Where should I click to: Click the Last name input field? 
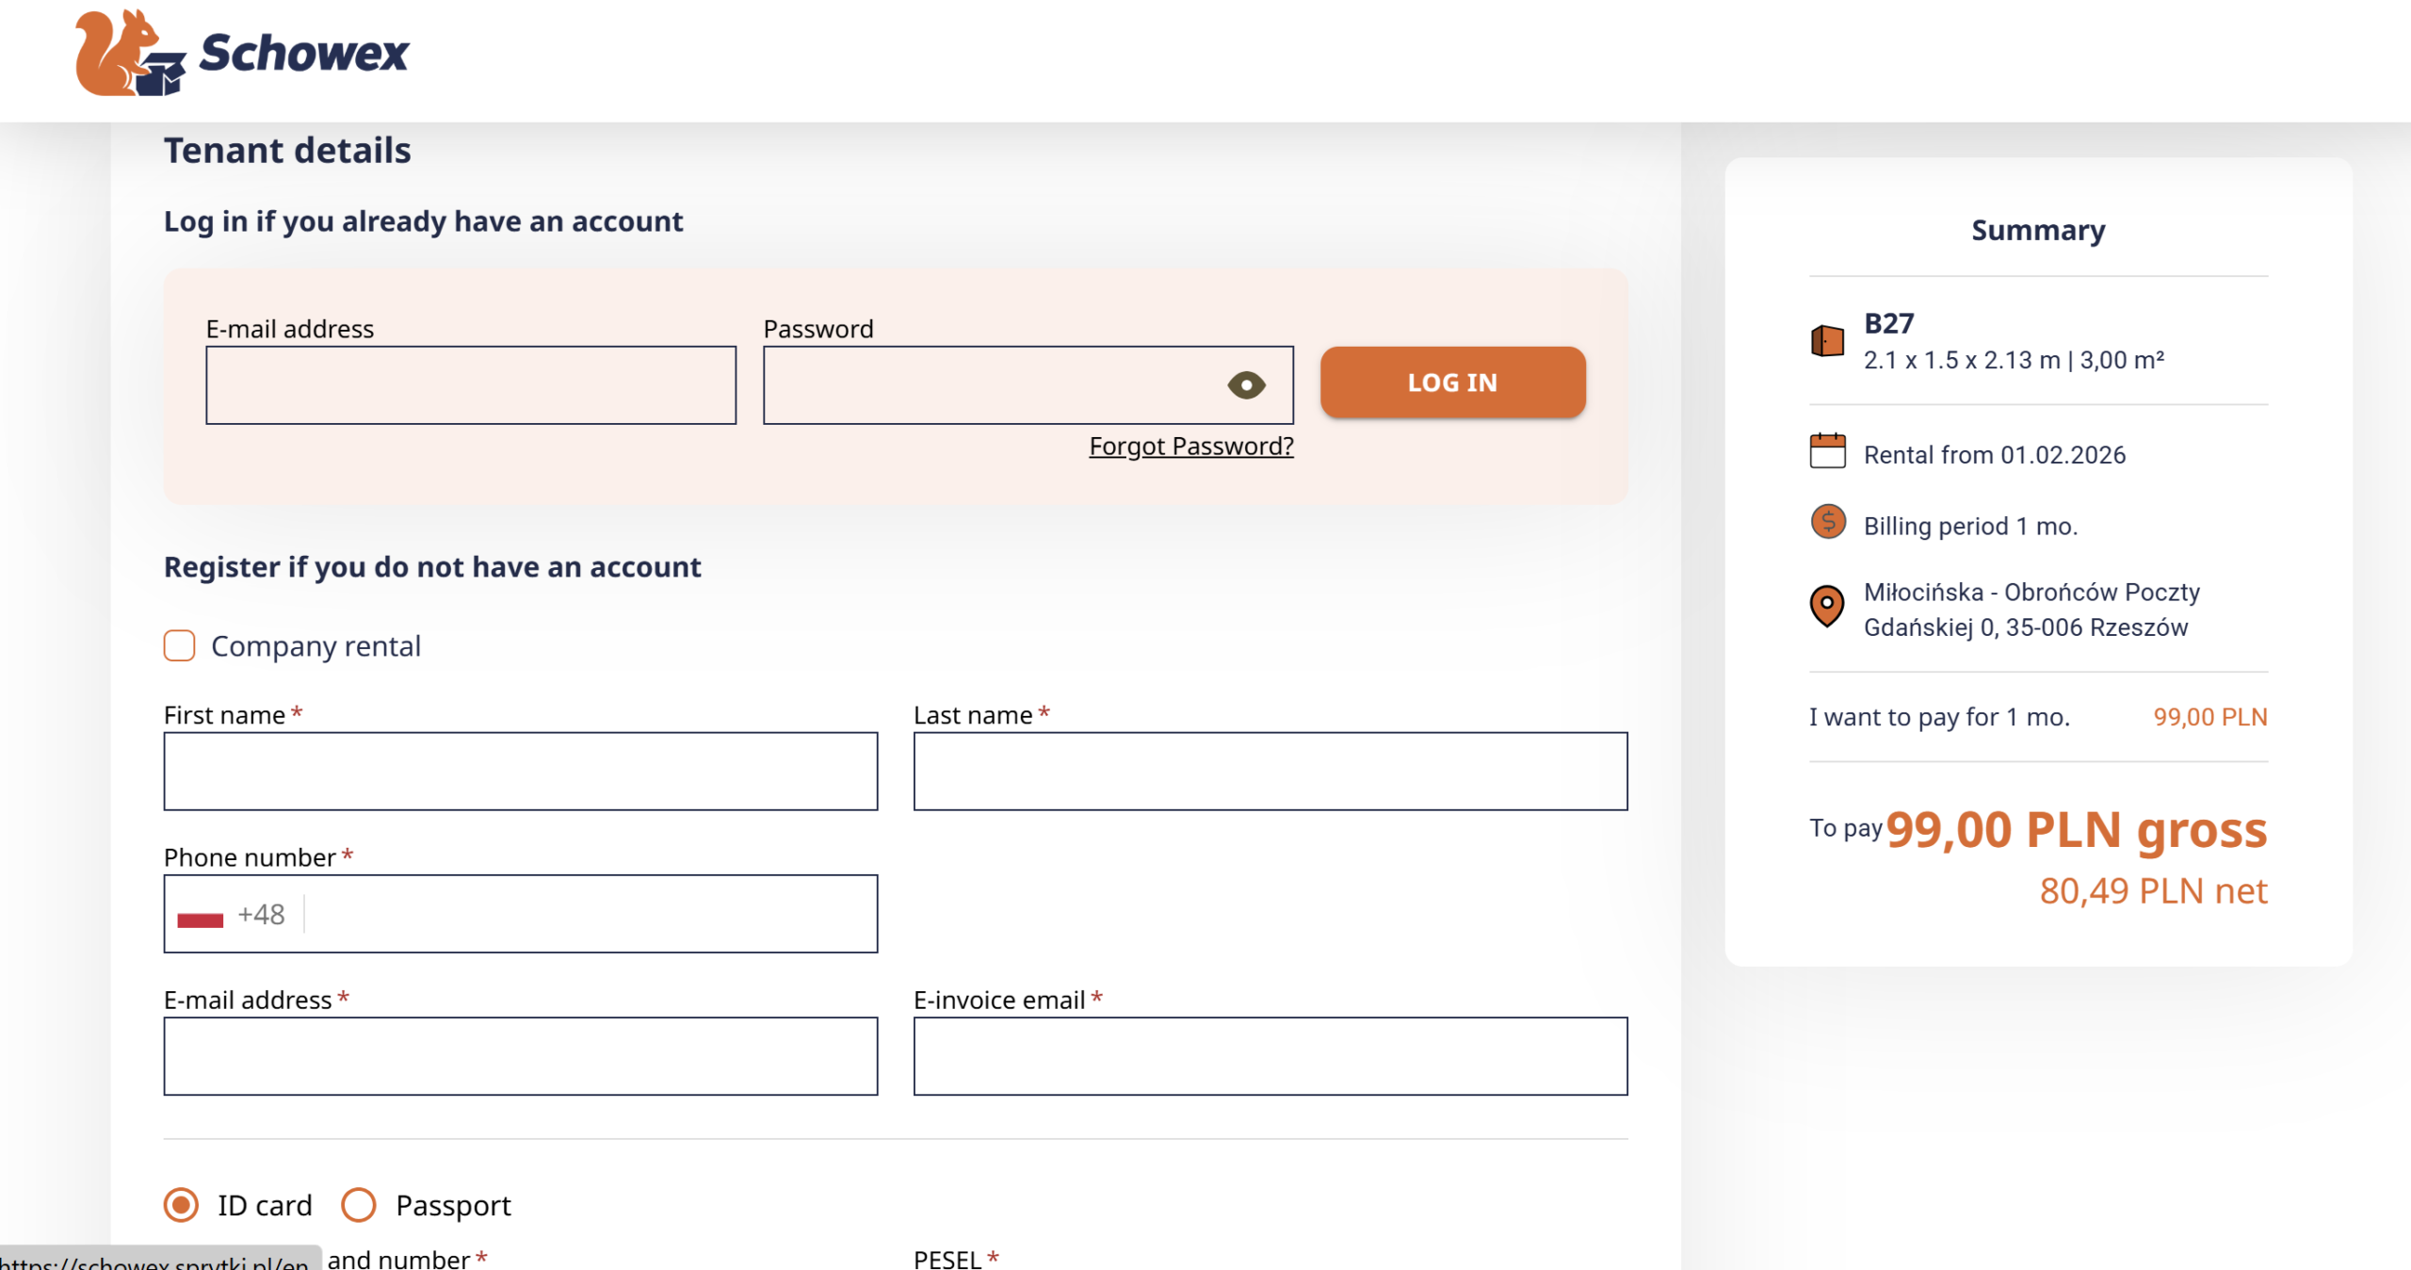(x=1270, y=772)
